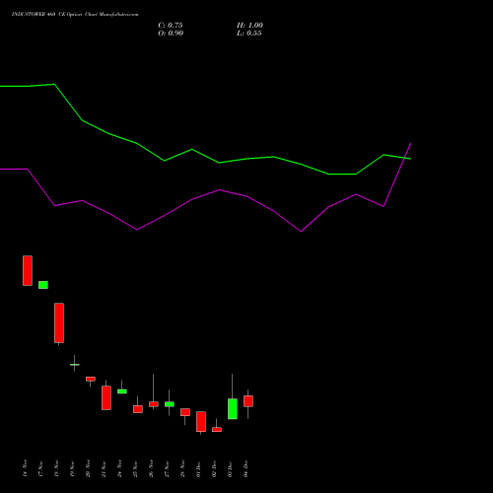This screenshot has width=493, height=493.
Task: Click the red candle above 04 Dec
Action: tap(248, 401)
